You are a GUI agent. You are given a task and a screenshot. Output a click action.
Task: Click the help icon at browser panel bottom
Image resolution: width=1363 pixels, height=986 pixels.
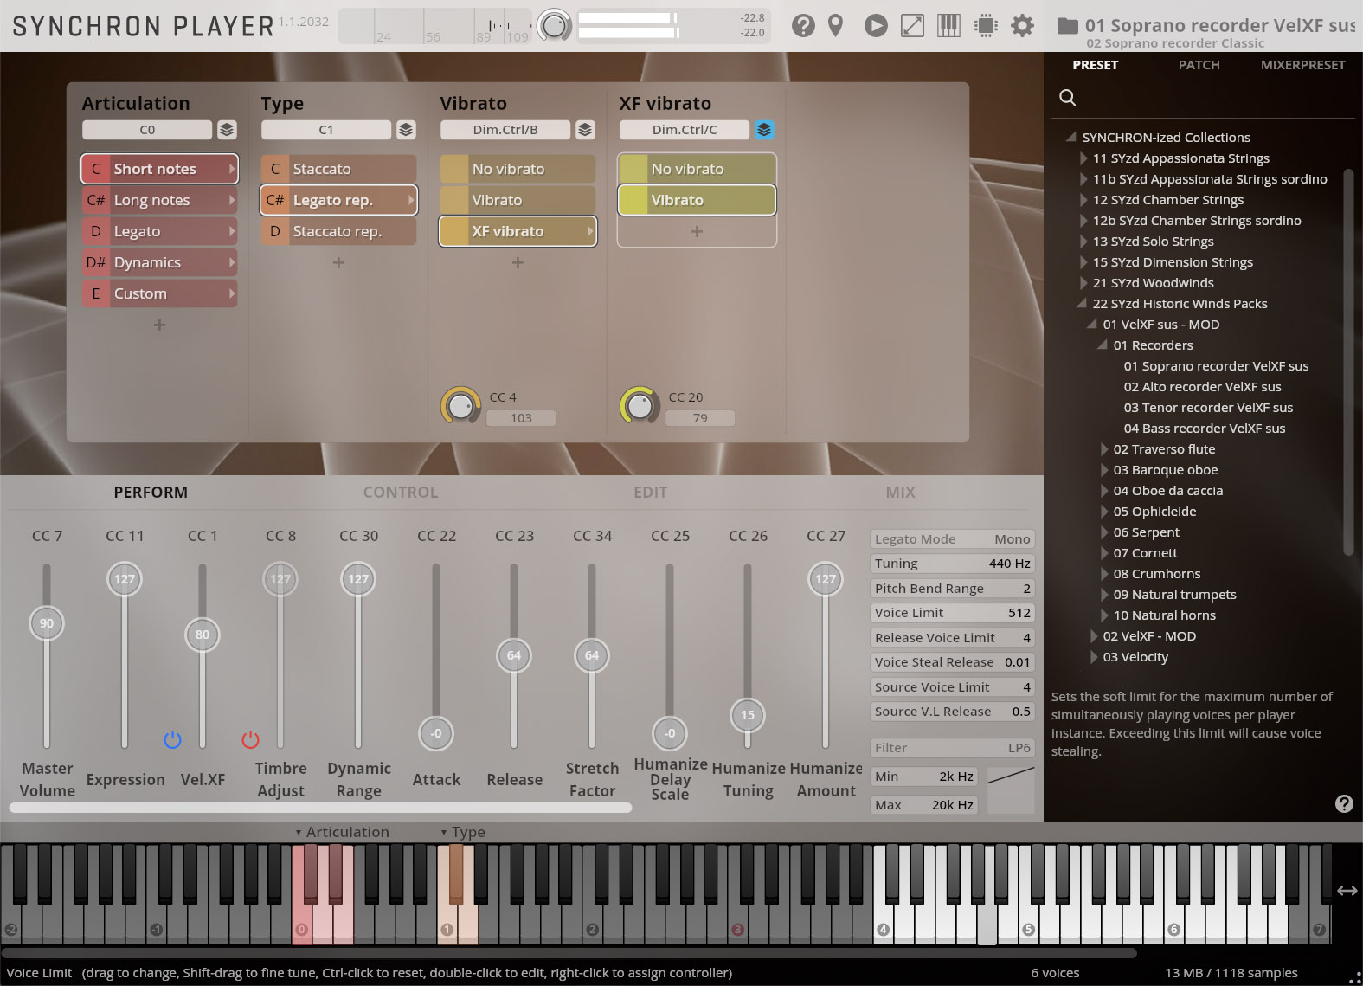1344,803
